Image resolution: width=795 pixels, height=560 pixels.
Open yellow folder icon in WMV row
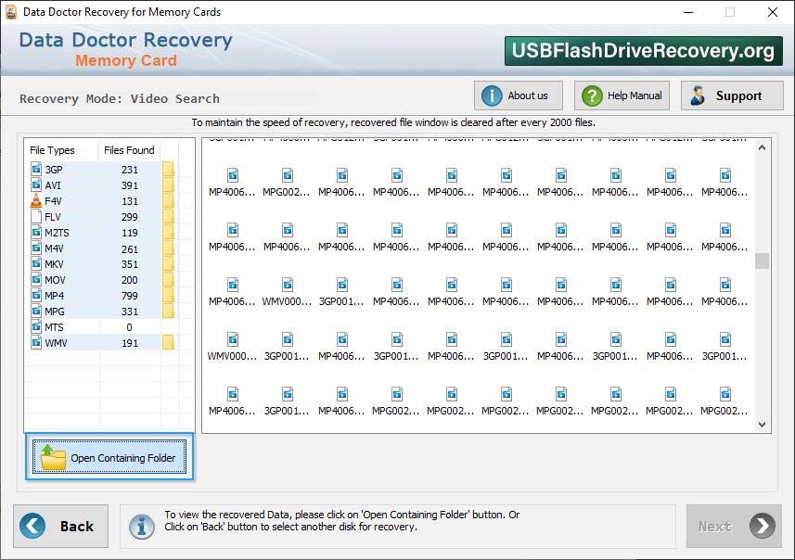(168, 343)
